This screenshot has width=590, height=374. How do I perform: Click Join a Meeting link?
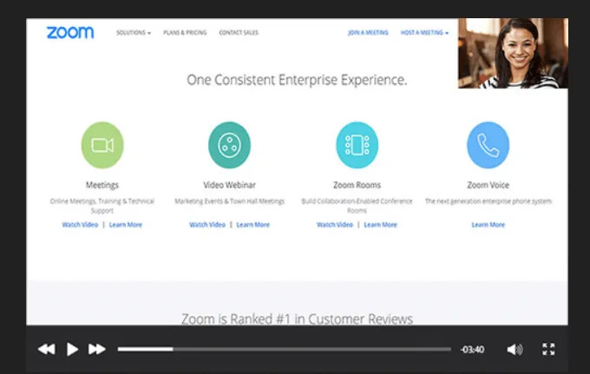coord(368,33)
